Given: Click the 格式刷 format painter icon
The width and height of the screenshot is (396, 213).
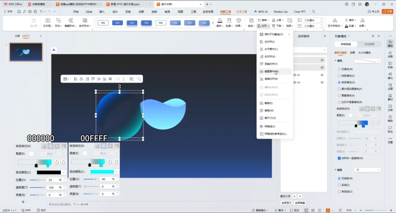Looking at the screenshot, I should (34, 22).
